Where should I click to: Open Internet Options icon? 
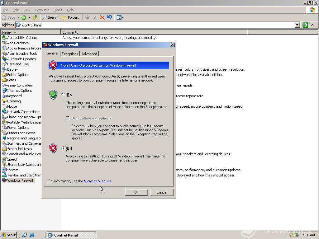(4, 91)
